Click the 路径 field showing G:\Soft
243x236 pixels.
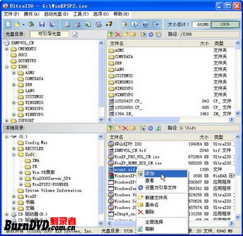tap(210, 128)
